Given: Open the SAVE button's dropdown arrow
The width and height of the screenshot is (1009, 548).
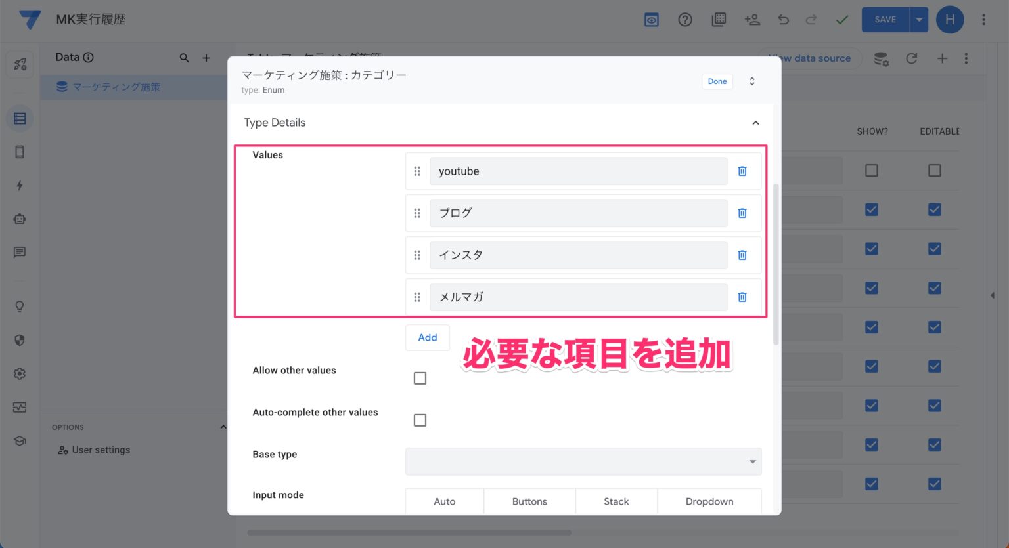Looking at the screenshot, I should pos(918,20).
